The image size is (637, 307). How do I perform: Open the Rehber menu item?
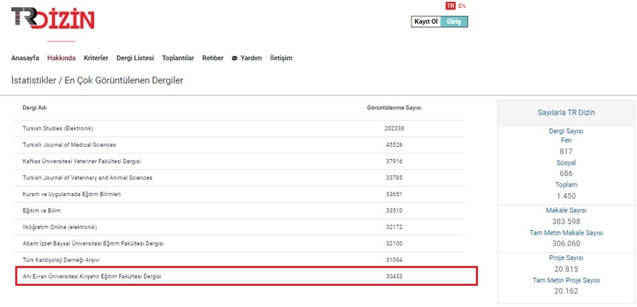(213, 58)
